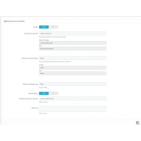The height and width of the screenshot is (141, 141).
Task: Click the 'Mobile stricky' hint text
Action: [x=44, y=102]
